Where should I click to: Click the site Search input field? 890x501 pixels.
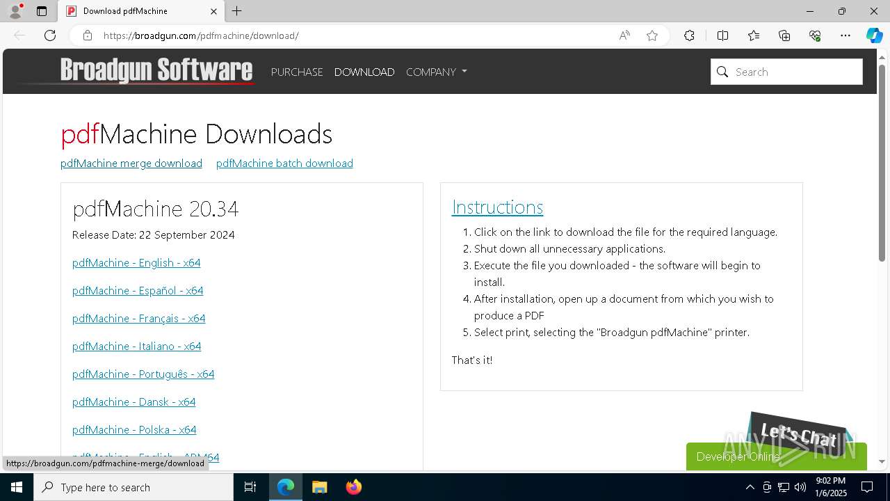point(786,72)
